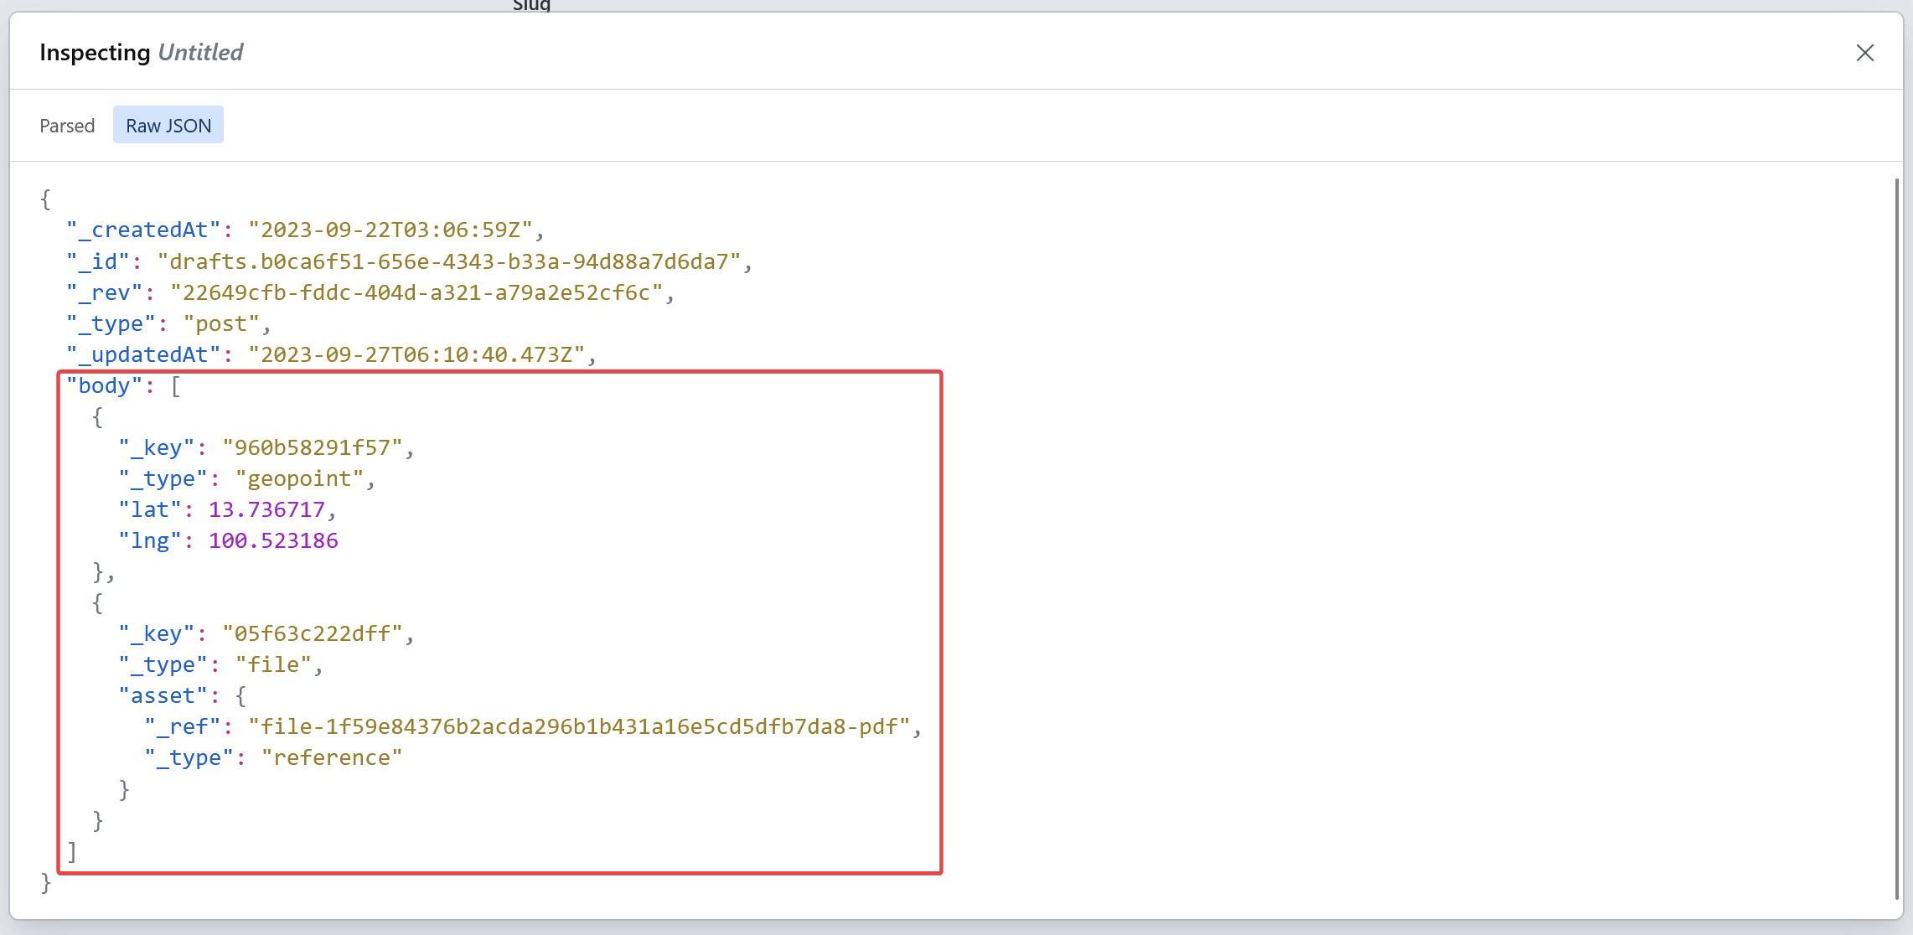The image size is (1913, 935).
Task: Click the "post" type value
Action: [221, 324]
